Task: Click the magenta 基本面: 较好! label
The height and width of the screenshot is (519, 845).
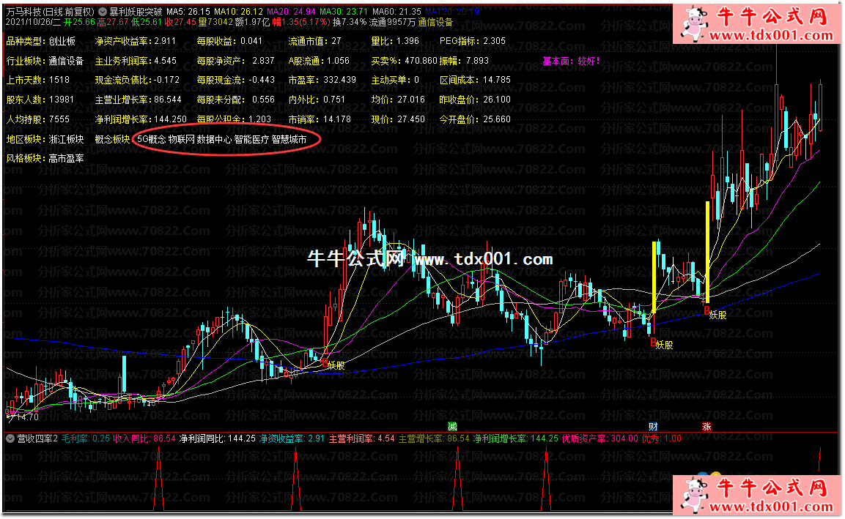Action: pyautogui.click(x=571, y=61)
